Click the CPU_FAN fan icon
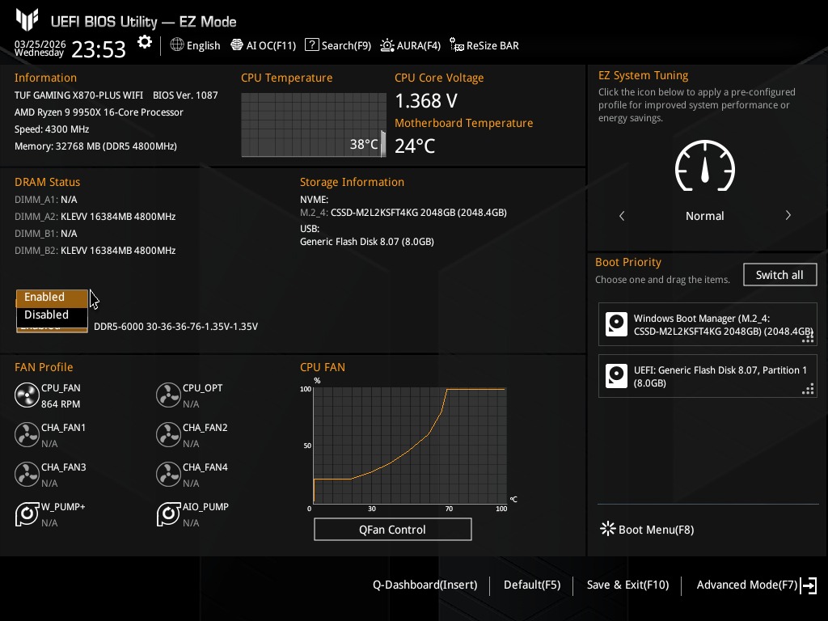The image size is (828, 621). (27, 395)
